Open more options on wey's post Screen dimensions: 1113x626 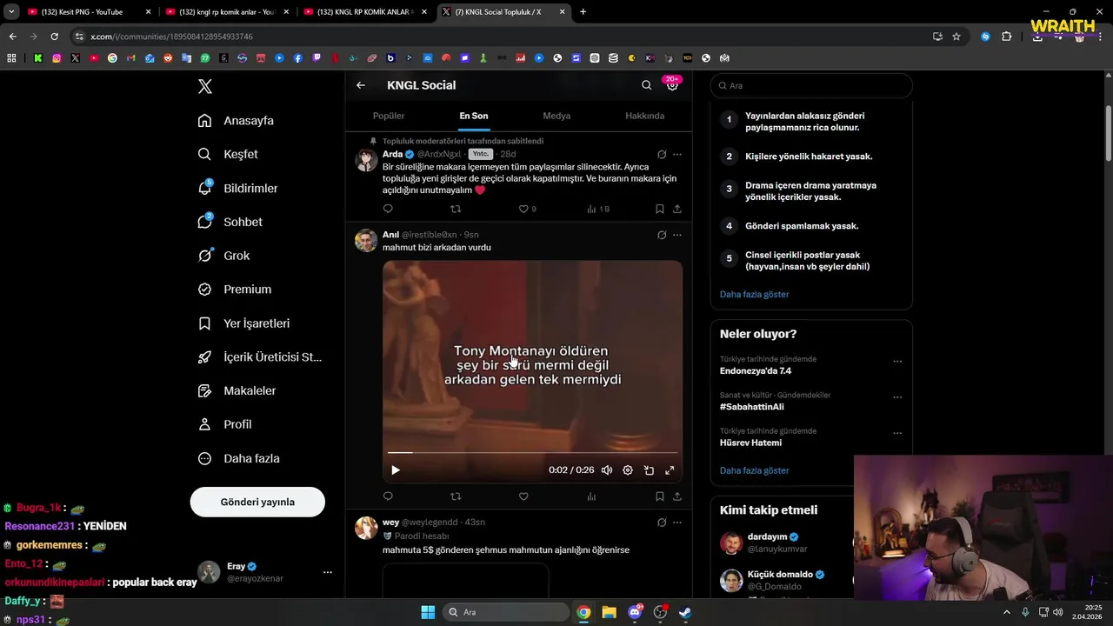coord(677,523)
